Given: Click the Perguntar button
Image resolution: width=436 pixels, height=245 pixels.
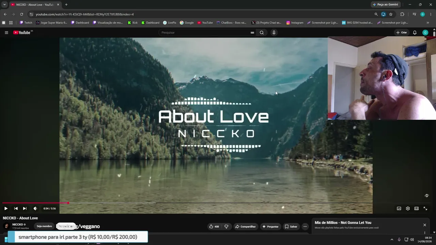Looking at the screenshot, I should [270, 227].
